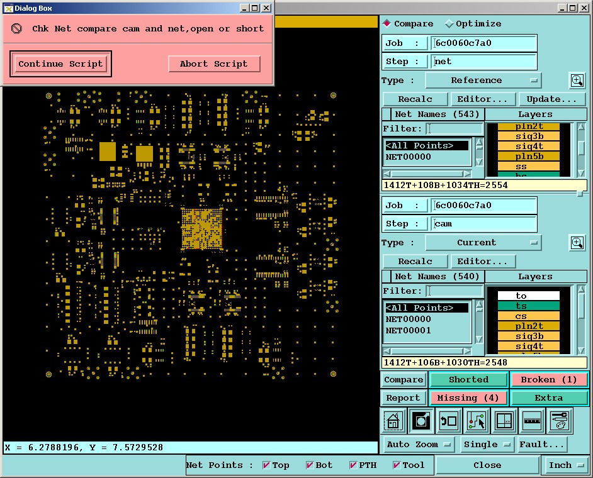Click pane divider handle below reference summary
This screenshot has width=593, height=478.
pyautogui.click(x=579, y=194)
